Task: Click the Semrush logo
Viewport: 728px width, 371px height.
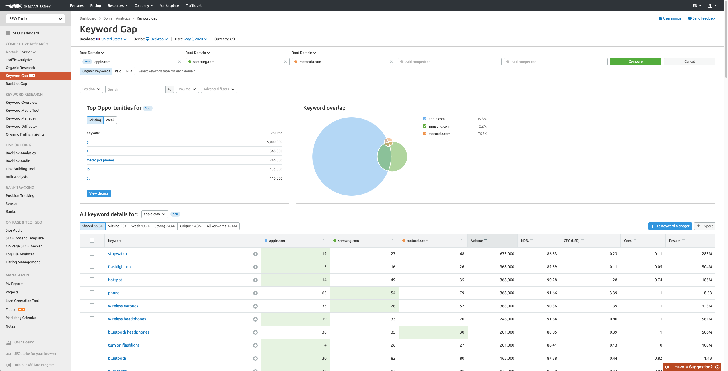Action: point(27,6)
